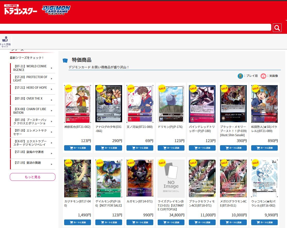287x228 pixels.
Task: Open the 天ノ河宙(BT21-080) product link
Action: tap(140, 127)
